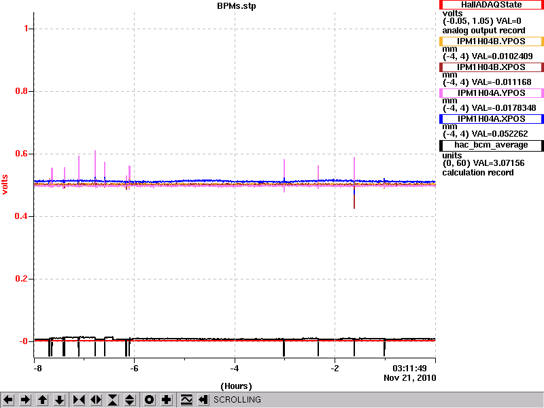The height and width of the screenshot is (408, 544).
Task: Click the 'analog output record' description text
Action: click(x=483, y=31)
